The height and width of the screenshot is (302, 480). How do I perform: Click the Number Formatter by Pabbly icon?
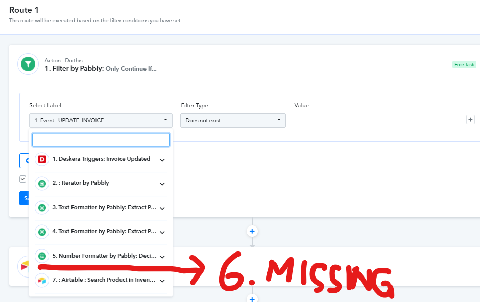click(42, 256)
